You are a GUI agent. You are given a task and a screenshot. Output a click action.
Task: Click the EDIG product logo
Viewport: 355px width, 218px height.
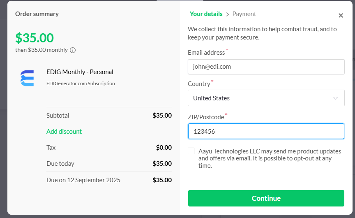pyautogui.click(x=27, y=78)
